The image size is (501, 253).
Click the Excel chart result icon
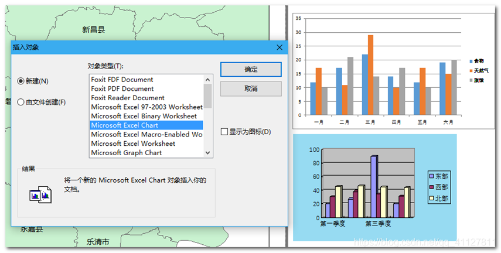coord(40,194)
